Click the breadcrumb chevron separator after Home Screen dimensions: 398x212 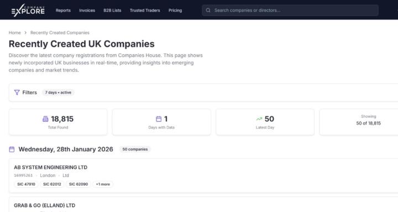(25, 33)
